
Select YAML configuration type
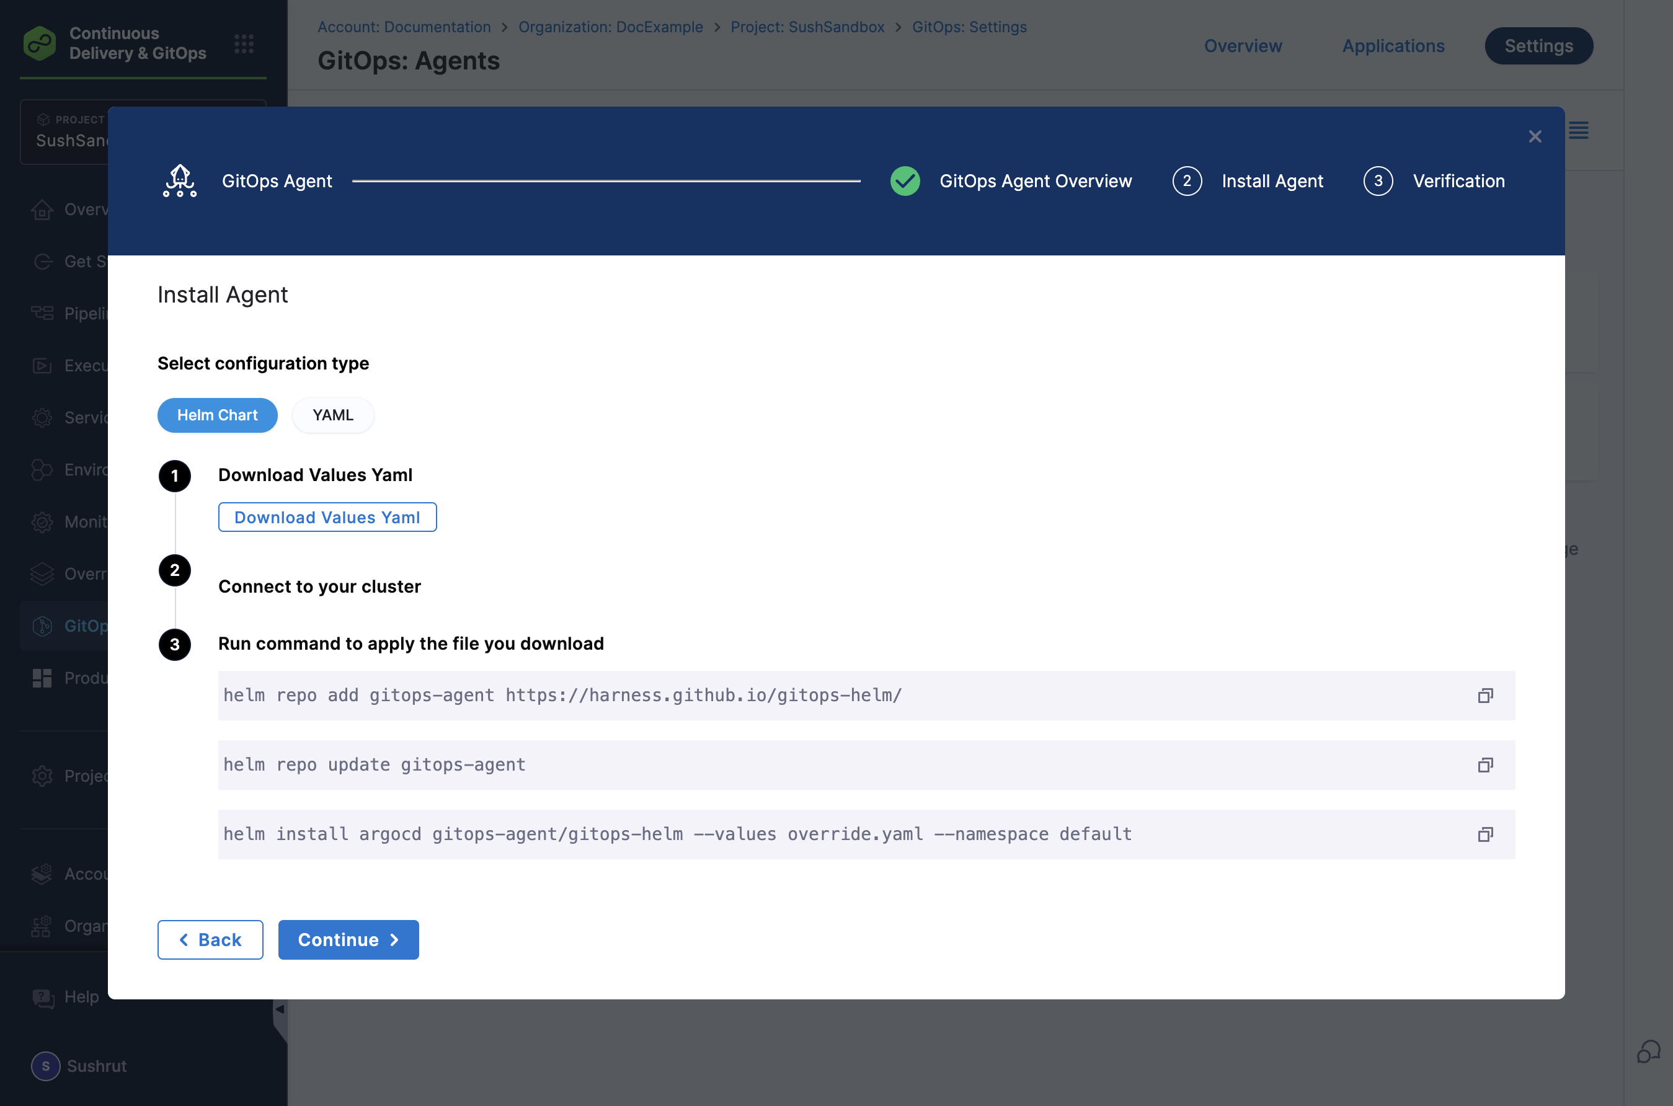coord(333,415)
